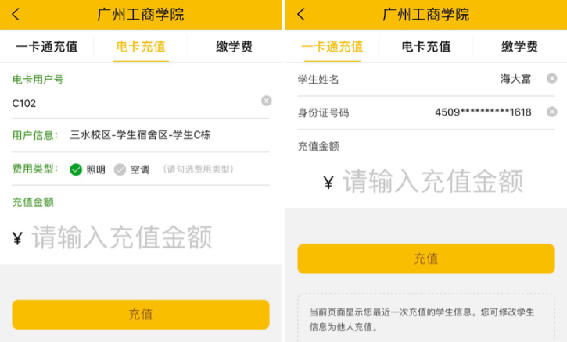Switch to 电卡充值 tab on right screen
The image size is (567, 342).
[x=426, y=47]
